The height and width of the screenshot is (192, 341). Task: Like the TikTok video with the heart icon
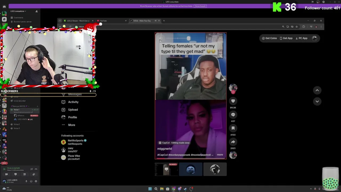[x=233, y=101]
